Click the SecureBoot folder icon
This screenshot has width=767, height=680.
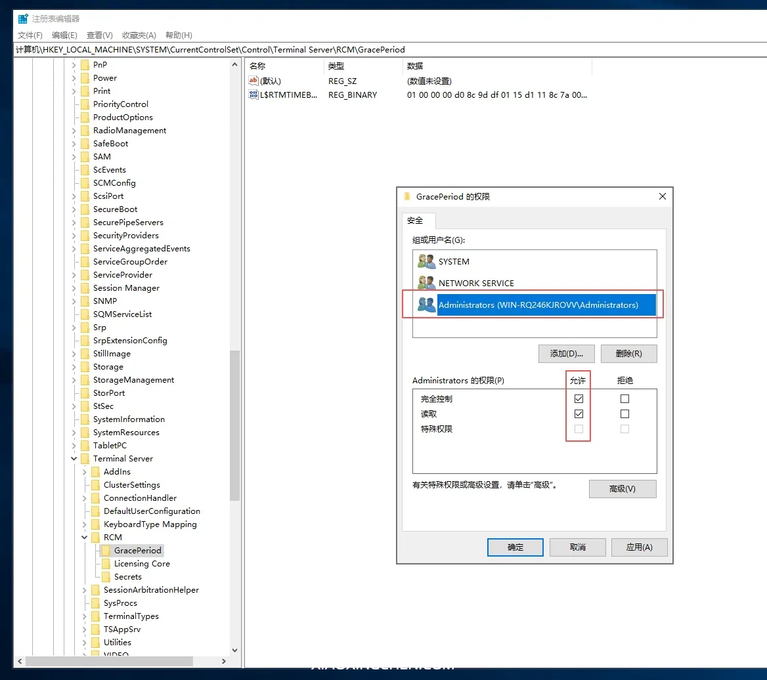pos(85,209)
